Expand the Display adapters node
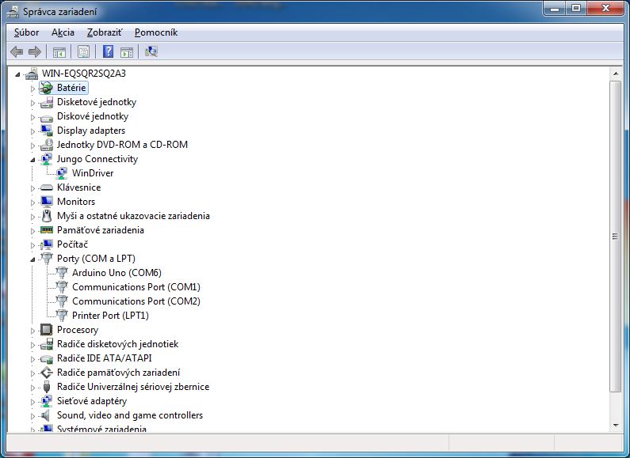The height and width of the screenshot is (458, 630). [x=33, y=131]
